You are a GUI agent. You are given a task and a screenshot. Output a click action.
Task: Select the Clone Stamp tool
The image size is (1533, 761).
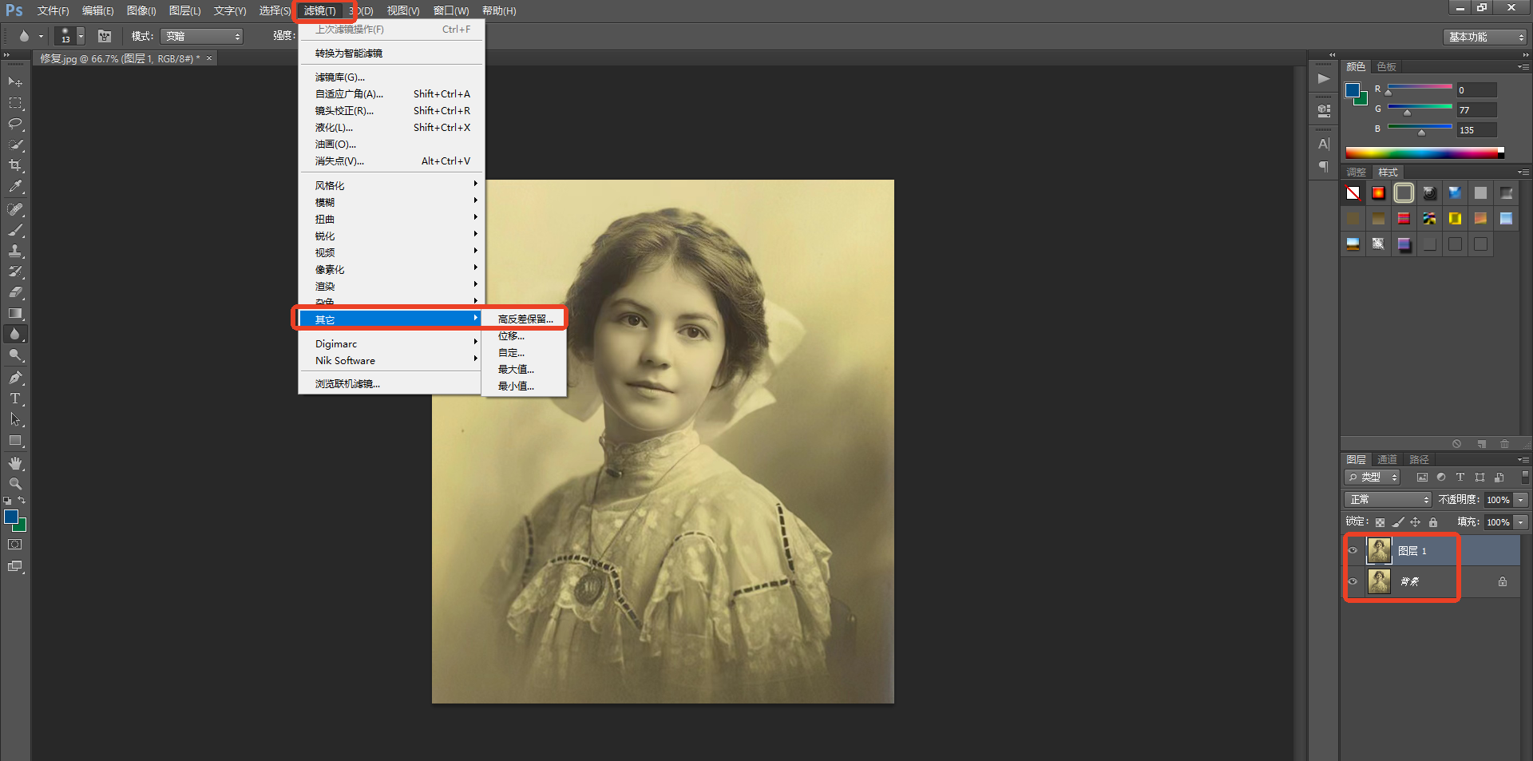pyautogui.click(x=15, y=251)
